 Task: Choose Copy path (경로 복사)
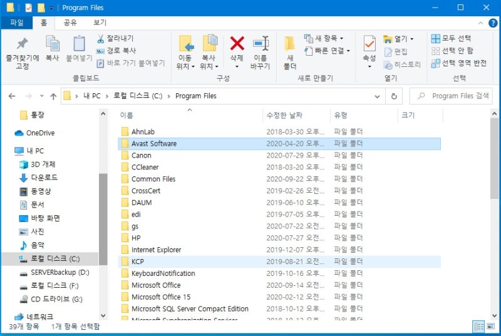[x=116, y=51]
